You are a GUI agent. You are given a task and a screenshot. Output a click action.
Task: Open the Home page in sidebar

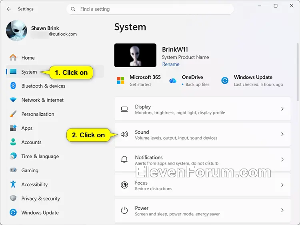(x=55, y=58)
